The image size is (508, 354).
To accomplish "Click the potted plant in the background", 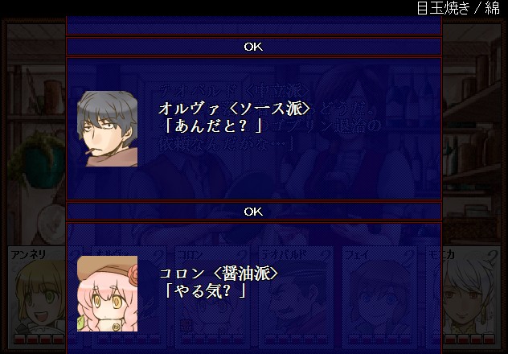I will [x=37, y=160].
